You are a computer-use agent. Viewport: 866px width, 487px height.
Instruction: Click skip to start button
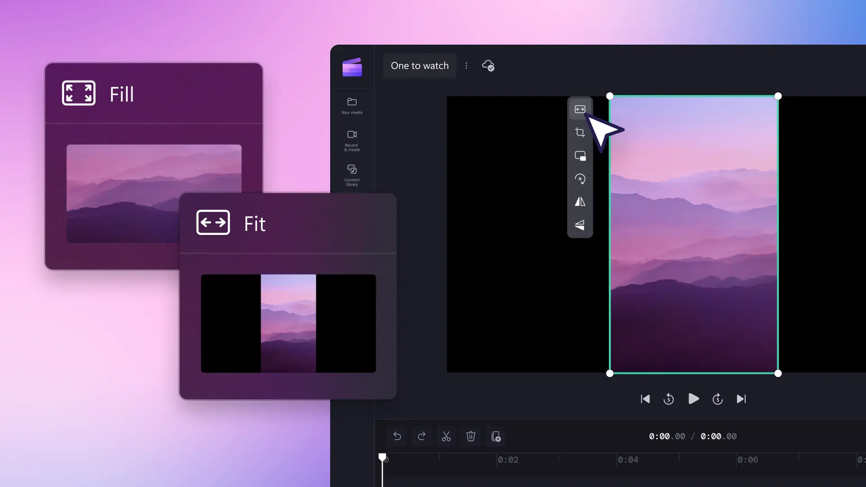[x=645, y=399]
